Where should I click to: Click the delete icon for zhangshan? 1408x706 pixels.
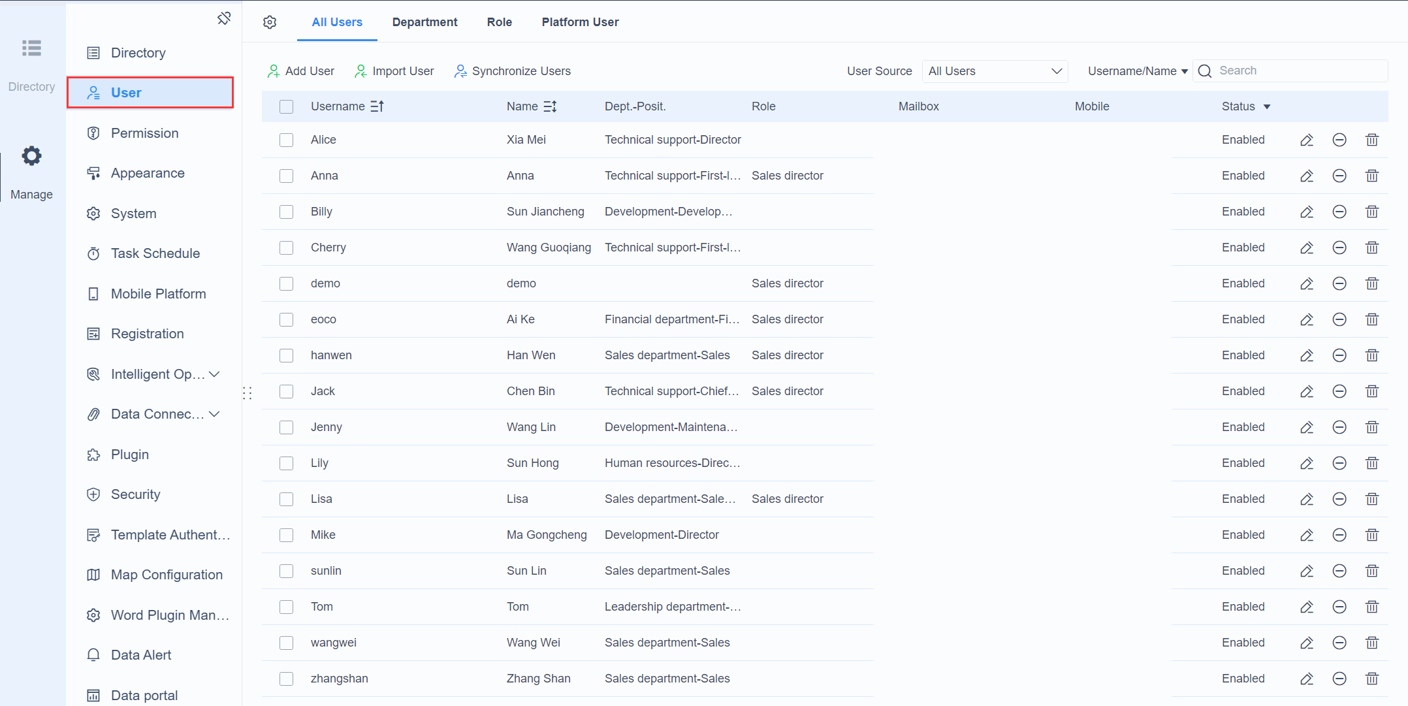tap(1371, 679)
